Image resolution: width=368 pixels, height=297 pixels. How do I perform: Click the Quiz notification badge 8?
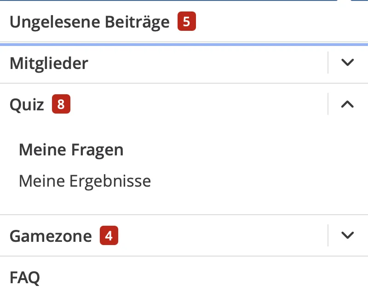point(61,105)
